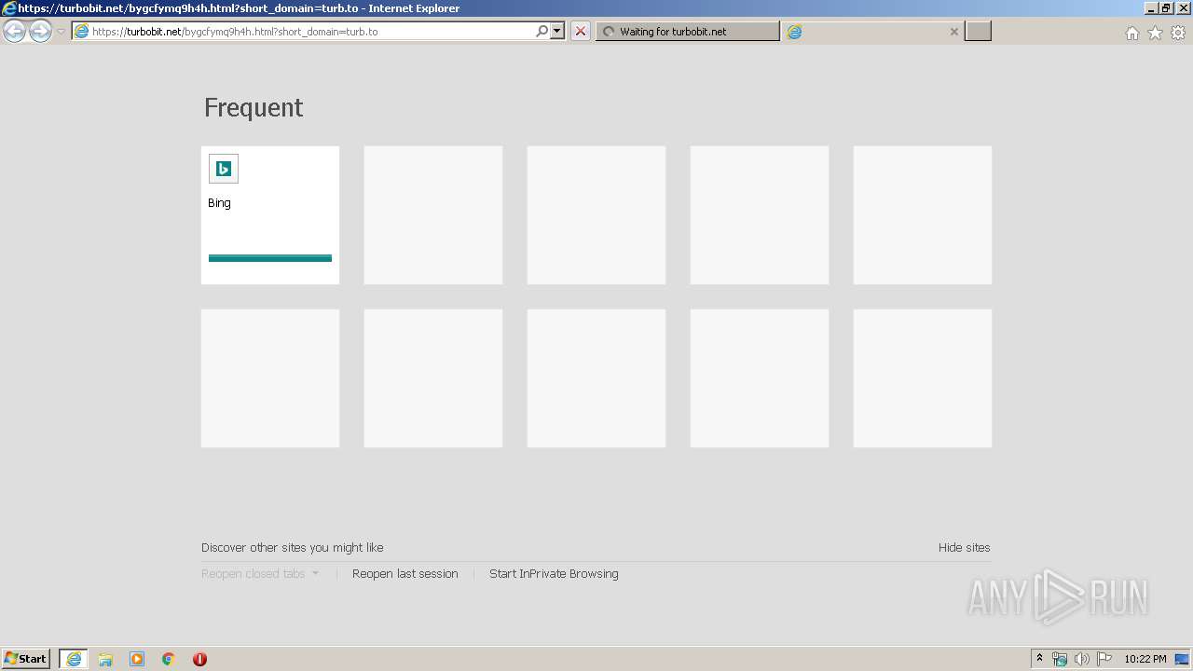Click the site icon left of the URL
1193x671 pixels.
coord(81,32)
